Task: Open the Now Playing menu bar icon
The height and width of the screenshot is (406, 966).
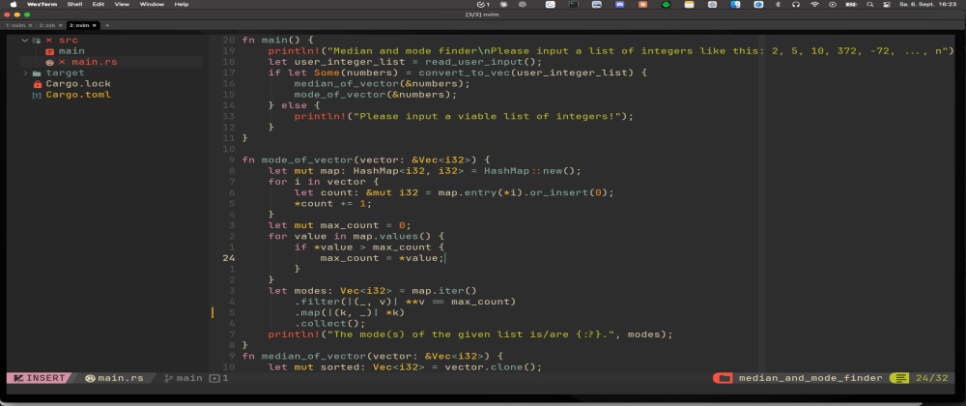Action: pyautogui.click(x=833, y=4)
